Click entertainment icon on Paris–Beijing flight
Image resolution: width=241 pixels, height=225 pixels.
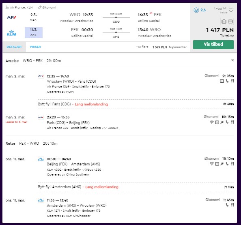217,122
